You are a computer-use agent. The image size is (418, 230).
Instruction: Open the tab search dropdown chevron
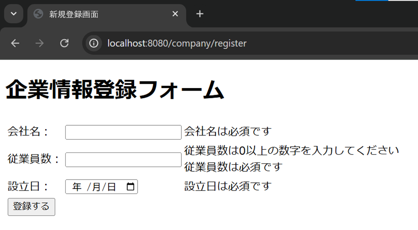pyautogui.click(x=14, y=14)
